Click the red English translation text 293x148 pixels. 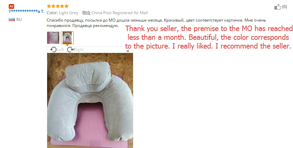pos(209,37)
